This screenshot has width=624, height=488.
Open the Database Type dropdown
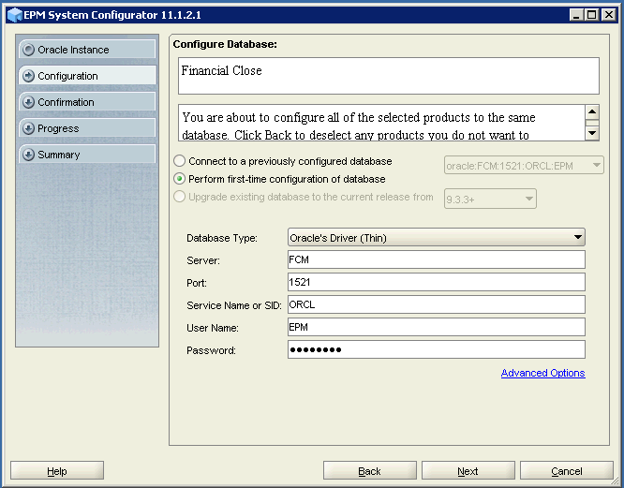(x=436, y=238)
